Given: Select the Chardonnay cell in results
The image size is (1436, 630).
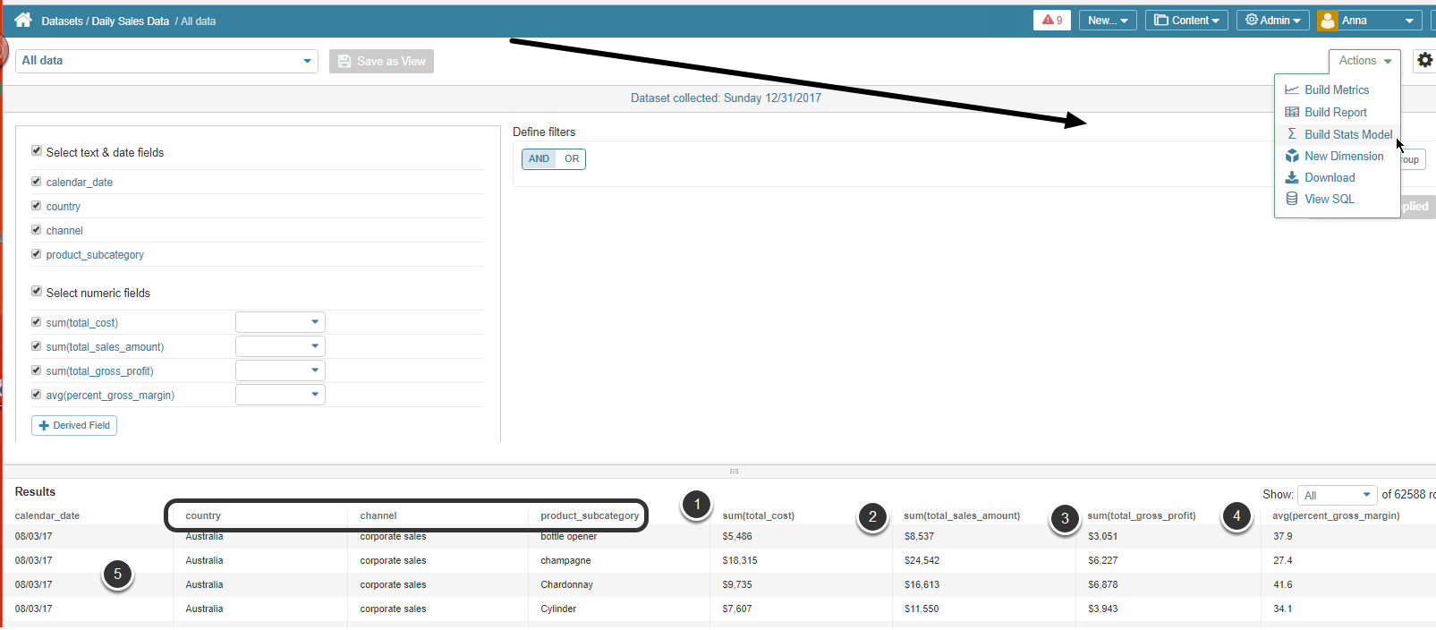Looking at the screenshot, I should tap(566, 584).
